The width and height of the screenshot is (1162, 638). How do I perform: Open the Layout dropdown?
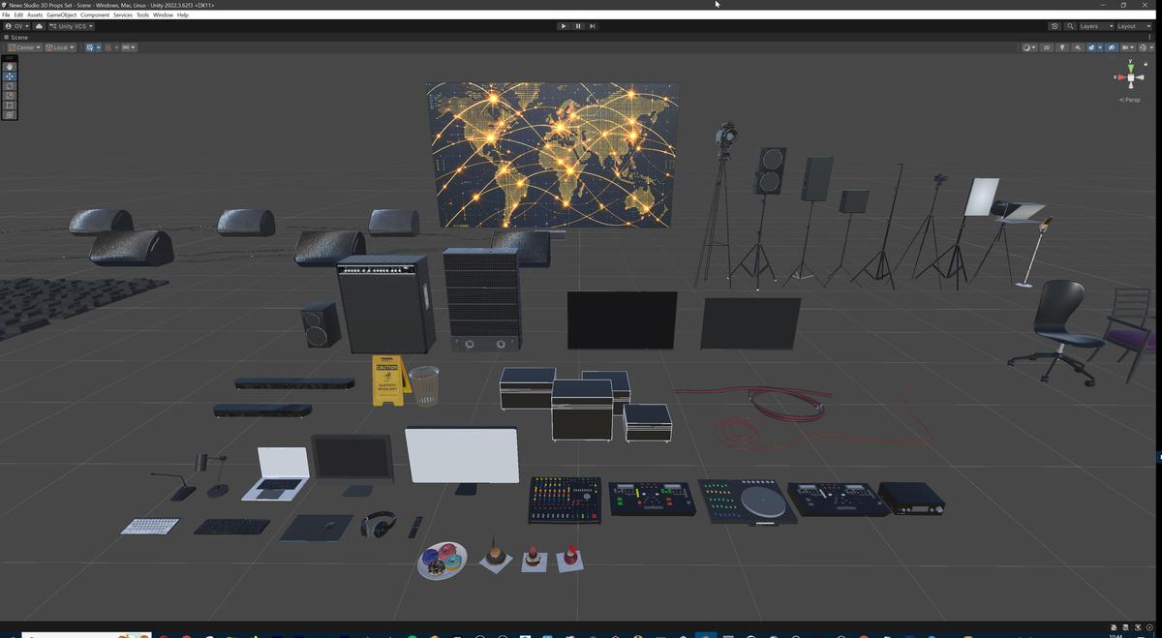pos(1136,26)
